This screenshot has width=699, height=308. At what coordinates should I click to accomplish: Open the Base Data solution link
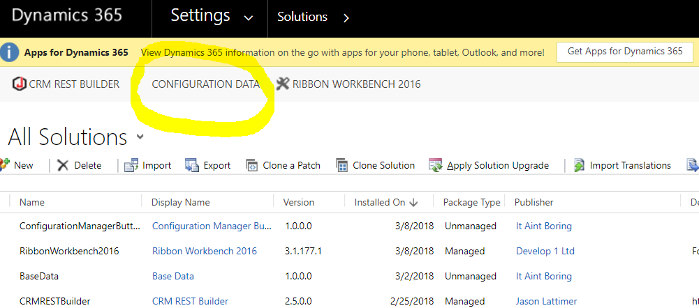(173, 276)
